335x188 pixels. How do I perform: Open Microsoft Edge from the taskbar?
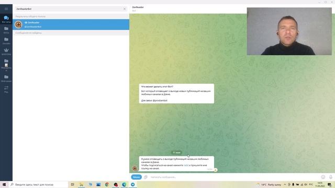click(124, 184)
